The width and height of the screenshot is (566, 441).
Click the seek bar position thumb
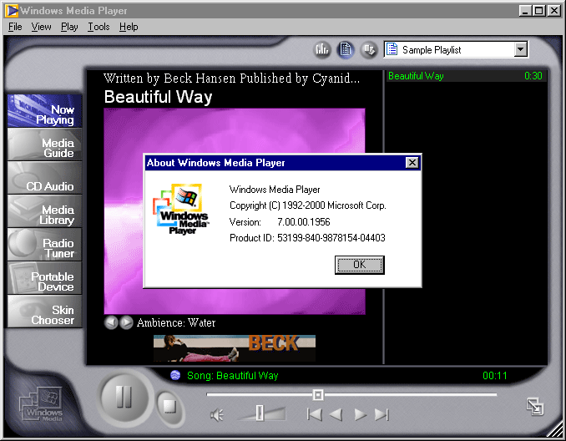point(318,395)
